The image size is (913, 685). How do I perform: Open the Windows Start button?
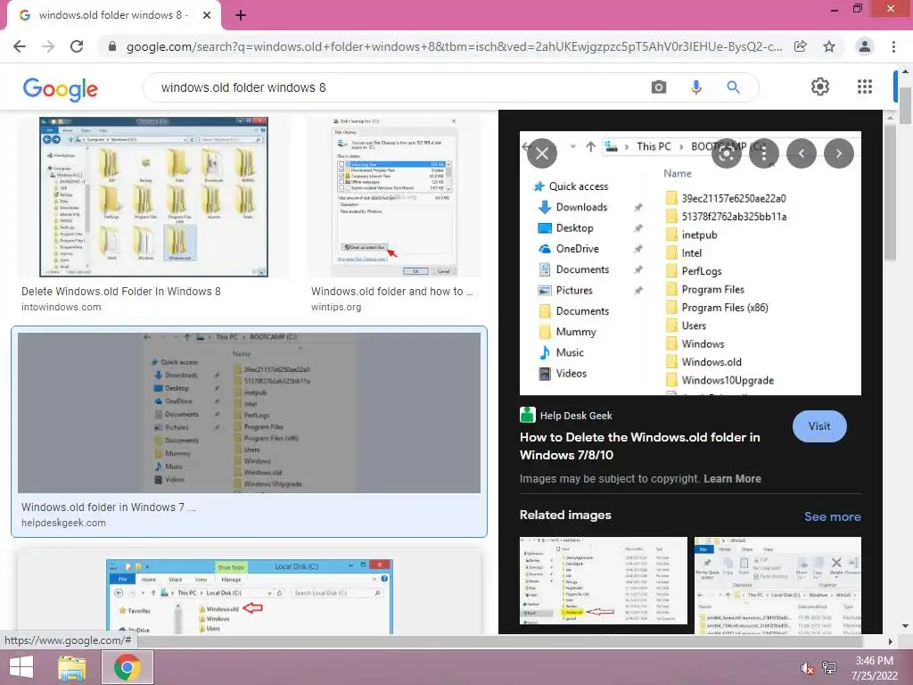coord(21,667)
